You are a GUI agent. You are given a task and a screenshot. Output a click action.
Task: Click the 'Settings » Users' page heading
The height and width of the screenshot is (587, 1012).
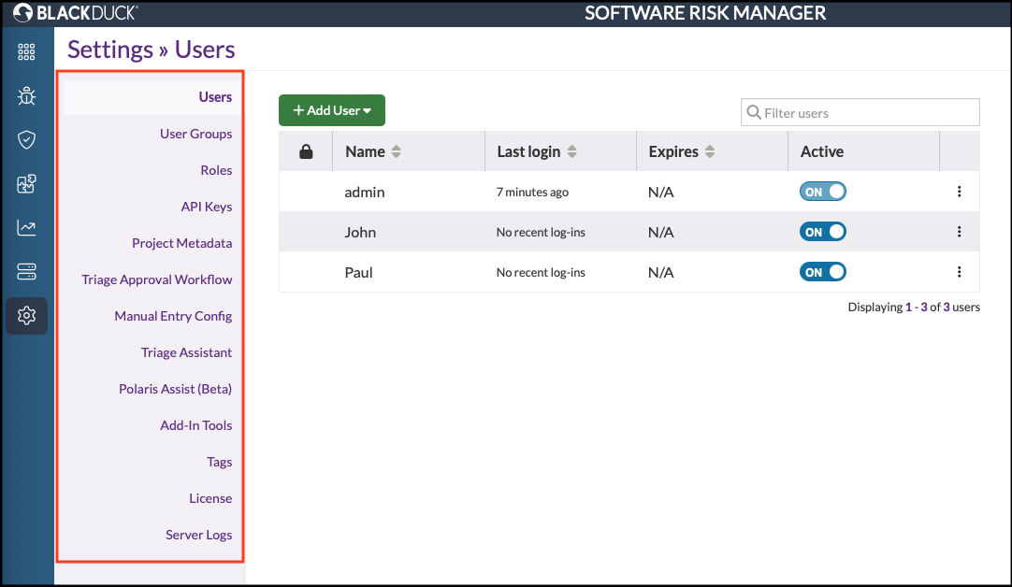coord(151,50)
